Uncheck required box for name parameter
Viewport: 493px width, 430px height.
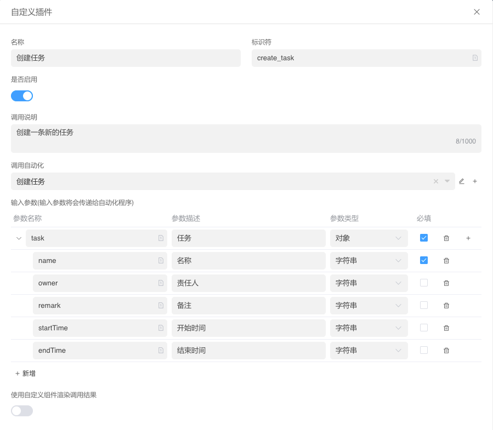tap(424, 260)
